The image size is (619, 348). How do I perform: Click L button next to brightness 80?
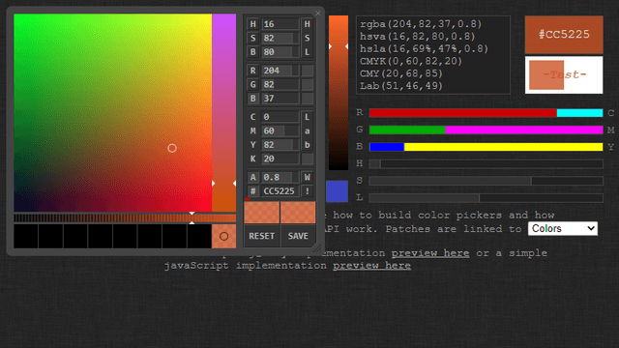pos(308,51)
